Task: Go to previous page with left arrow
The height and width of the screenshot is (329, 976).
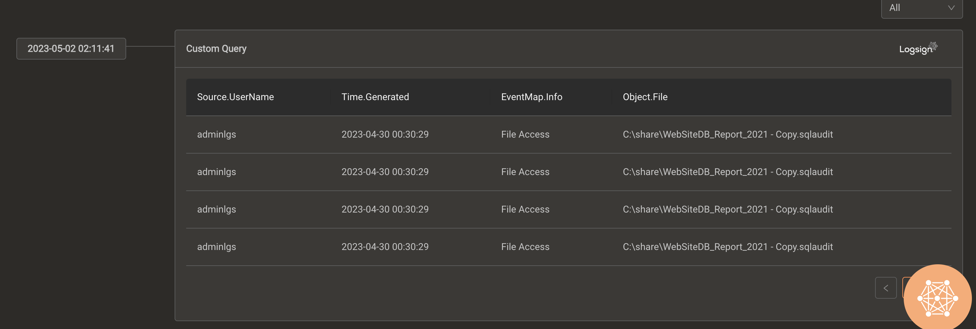Action: pyautogui.click(x=885, y=288)
